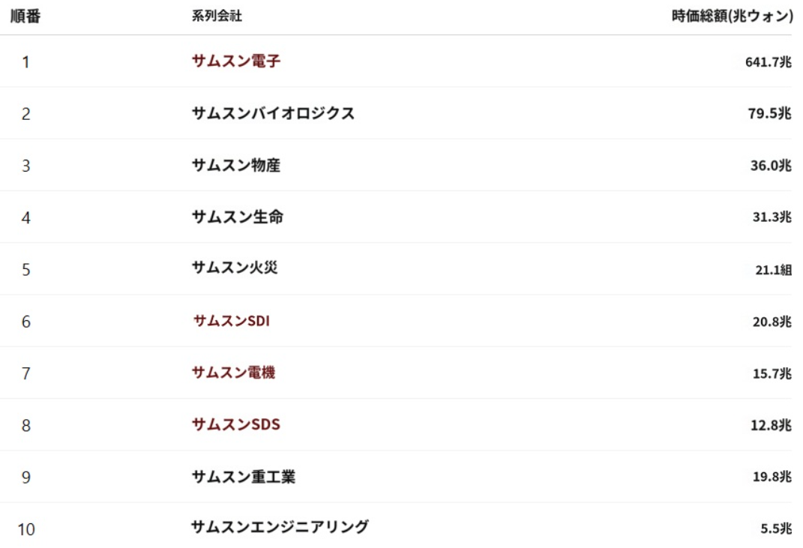Click the サムスン生命 company name
Viewport: 803px width, 548px height.
coord(237,217)
